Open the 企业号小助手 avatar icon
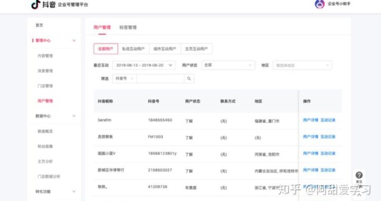Screen dimensions: 381x201 click(320, 4)
